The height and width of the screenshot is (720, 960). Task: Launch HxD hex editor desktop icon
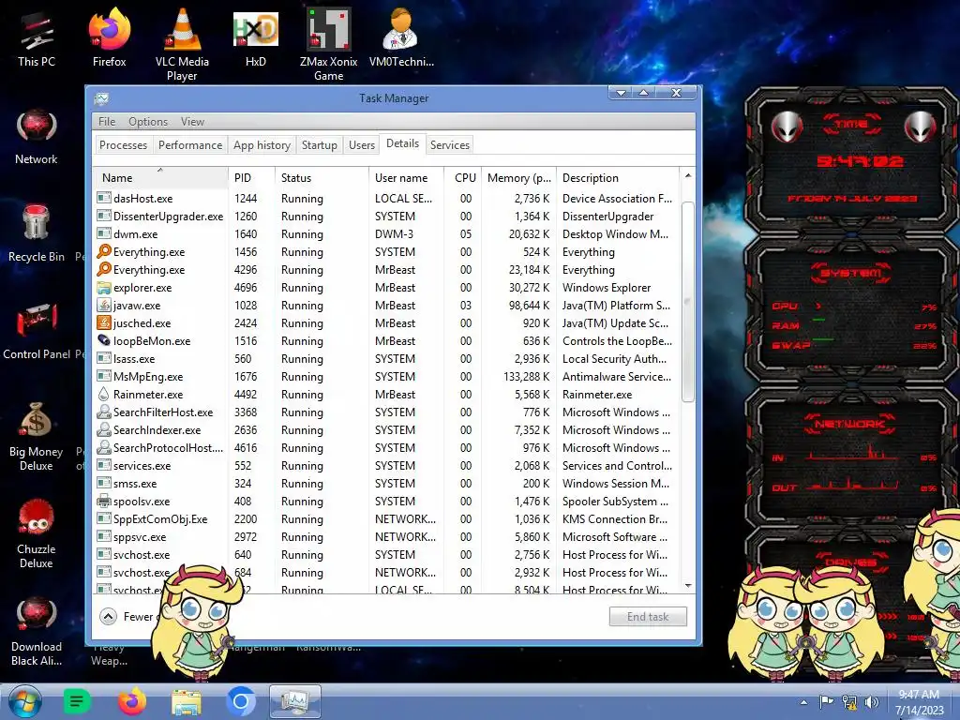(x=255, y=37)
